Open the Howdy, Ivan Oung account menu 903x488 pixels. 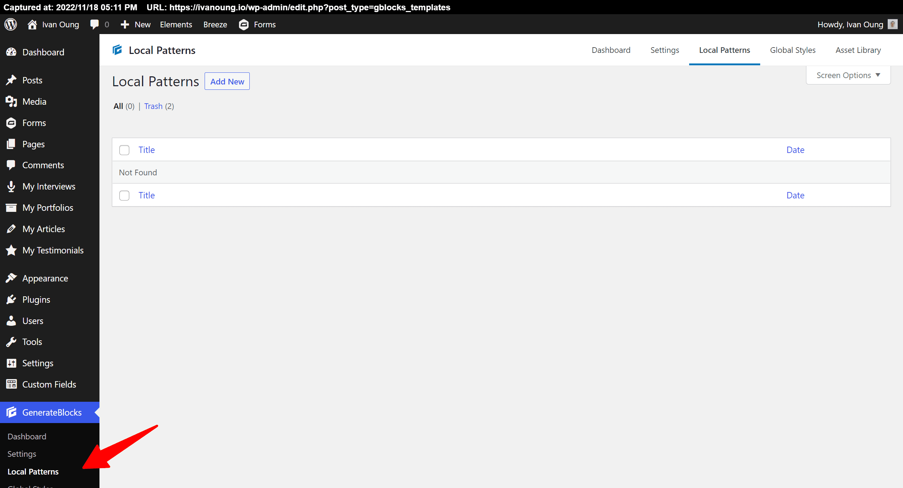point(858,24)
